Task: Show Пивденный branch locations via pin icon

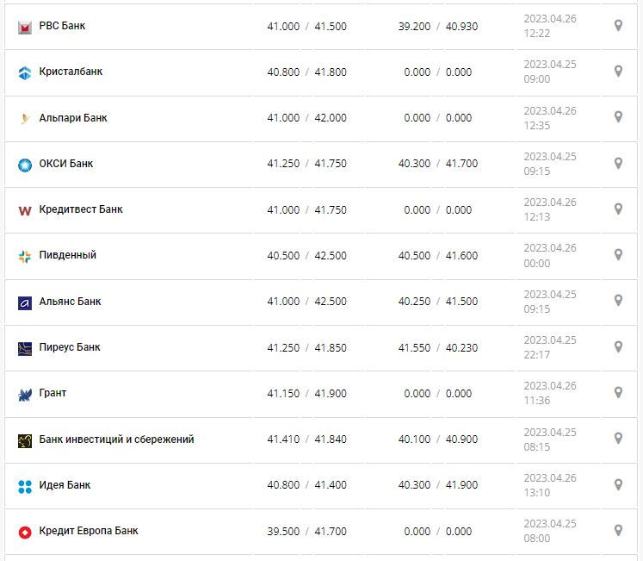Action: [x=618, y=255]
